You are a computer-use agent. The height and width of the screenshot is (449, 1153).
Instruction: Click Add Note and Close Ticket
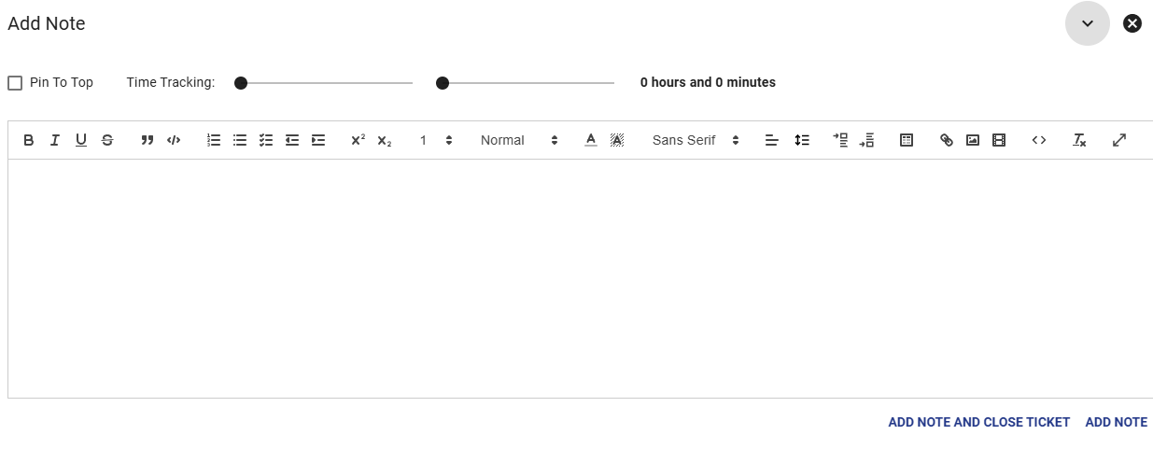[x=978, y=422]
